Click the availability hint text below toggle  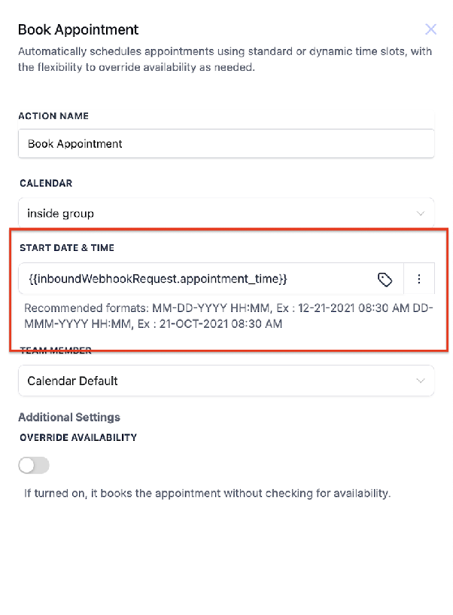click(208, 493)
